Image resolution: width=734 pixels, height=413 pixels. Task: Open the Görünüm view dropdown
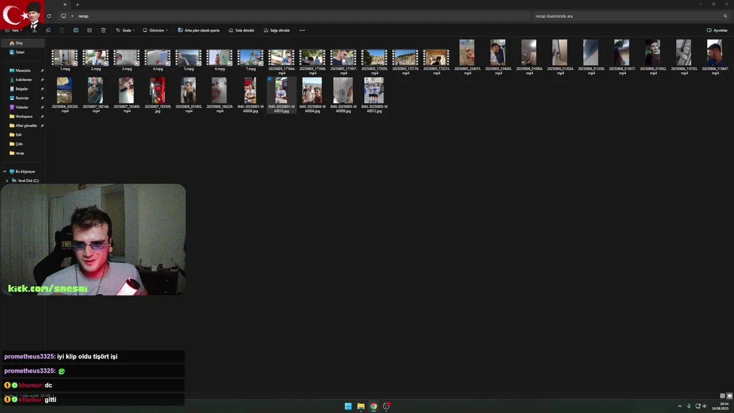coord(155,30)
